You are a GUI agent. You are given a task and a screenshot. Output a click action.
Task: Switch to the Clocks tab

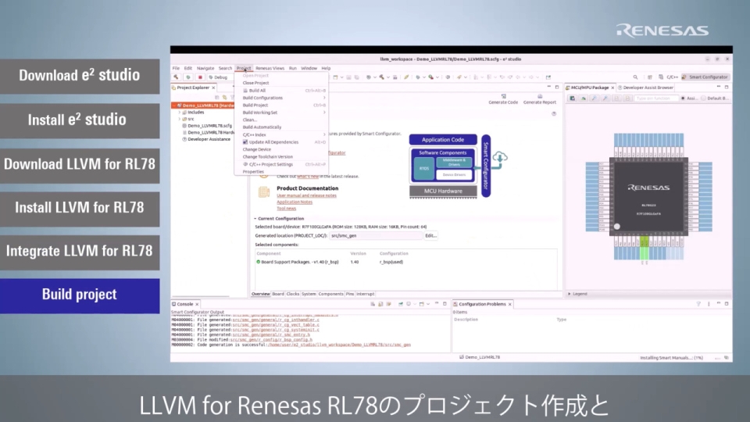coord(293,294)
